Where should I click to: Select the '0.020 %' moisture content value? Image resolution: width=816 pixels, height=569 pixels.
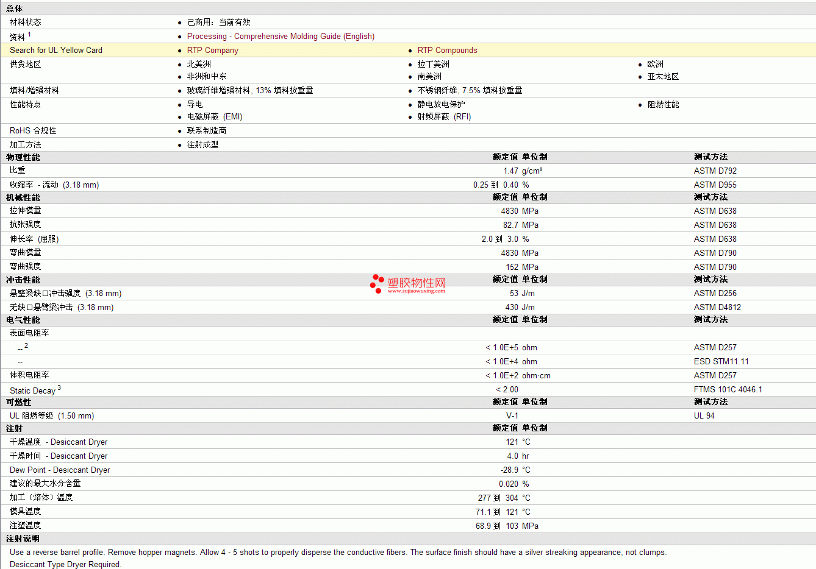(514, 484)
